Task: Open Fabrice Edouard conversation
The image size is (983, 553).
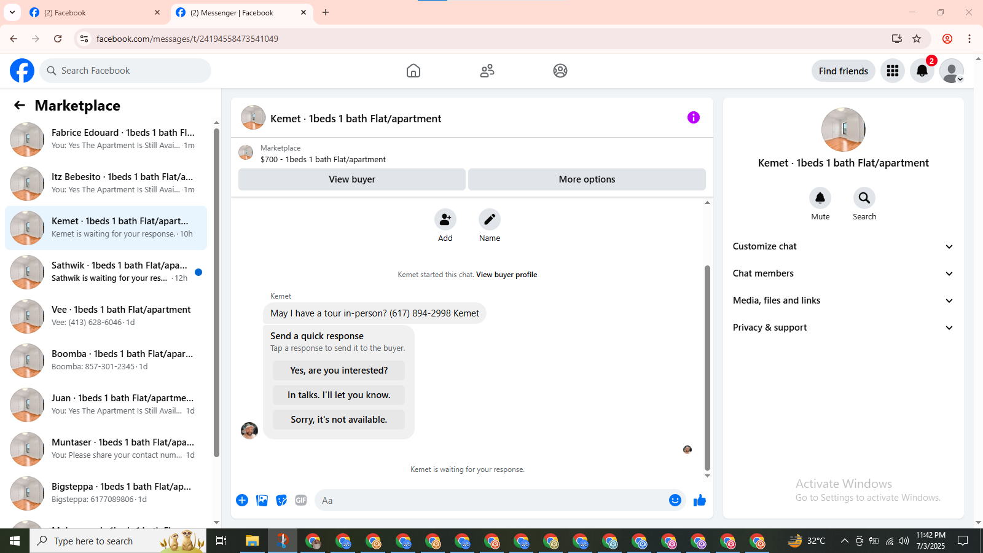Action: (x=106, y=139)
